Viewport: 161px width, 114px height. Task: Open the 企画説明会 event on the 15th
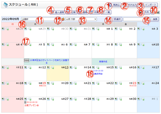point(98,74)
